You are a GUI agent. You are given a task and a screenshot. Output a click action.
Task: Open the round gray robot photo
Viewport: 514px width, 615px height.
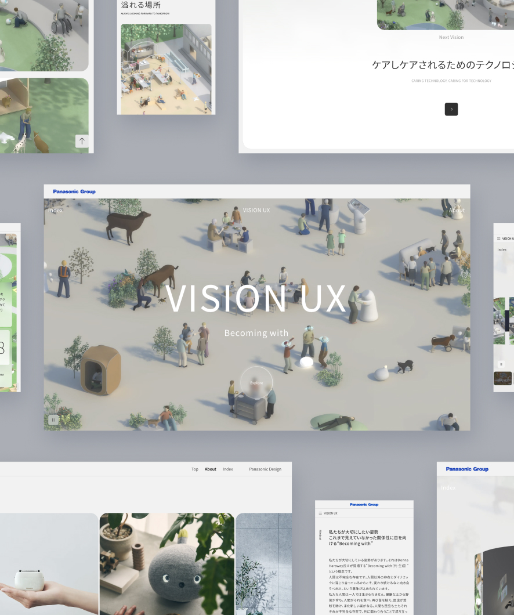pyautogui.click(x=167, y=564)
